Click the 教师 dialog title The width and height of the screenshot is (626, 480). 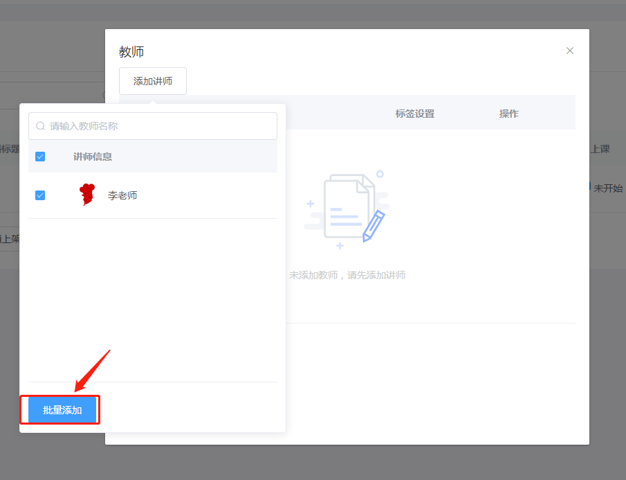pos(131,52)
